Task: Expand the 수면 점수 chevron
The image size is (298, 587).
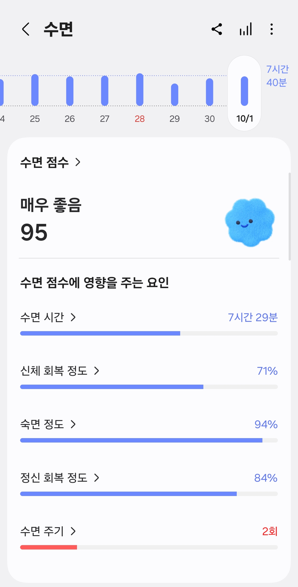Action: click(x=78, y=162)
